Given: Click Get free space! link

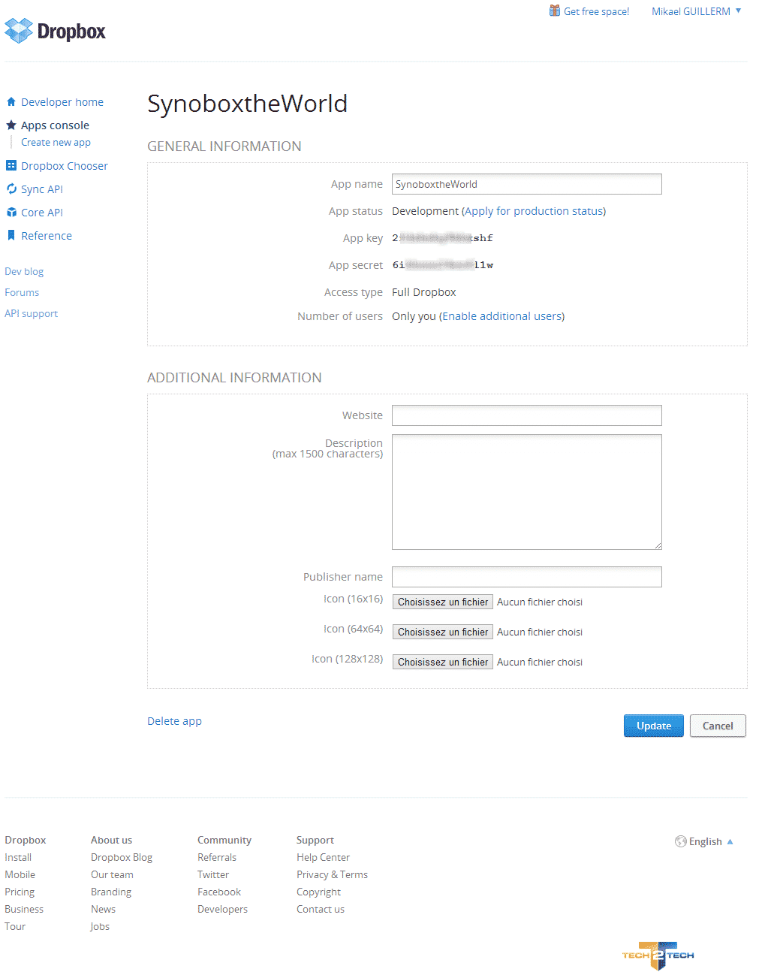Looking at the screenshot, I should 596,11.
